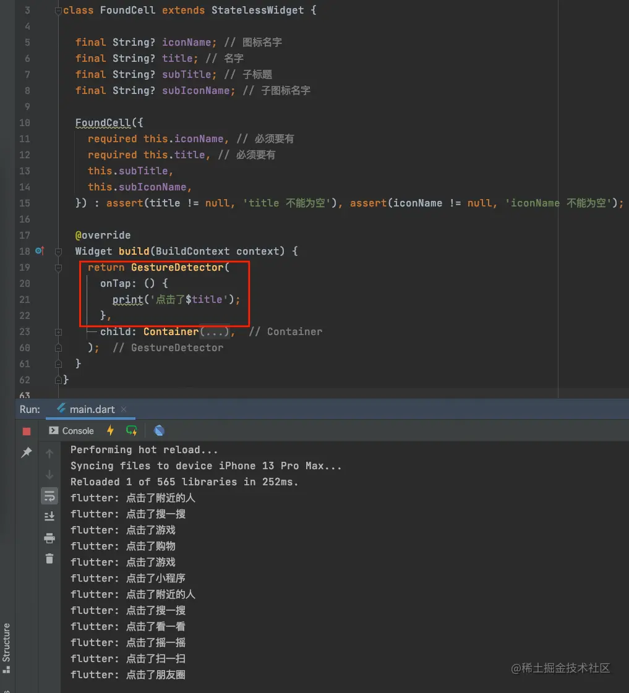The width and height of the screenshot is (629, 693).
Task: Click assert(title != null) on line 15
Action: pos(221,203)
